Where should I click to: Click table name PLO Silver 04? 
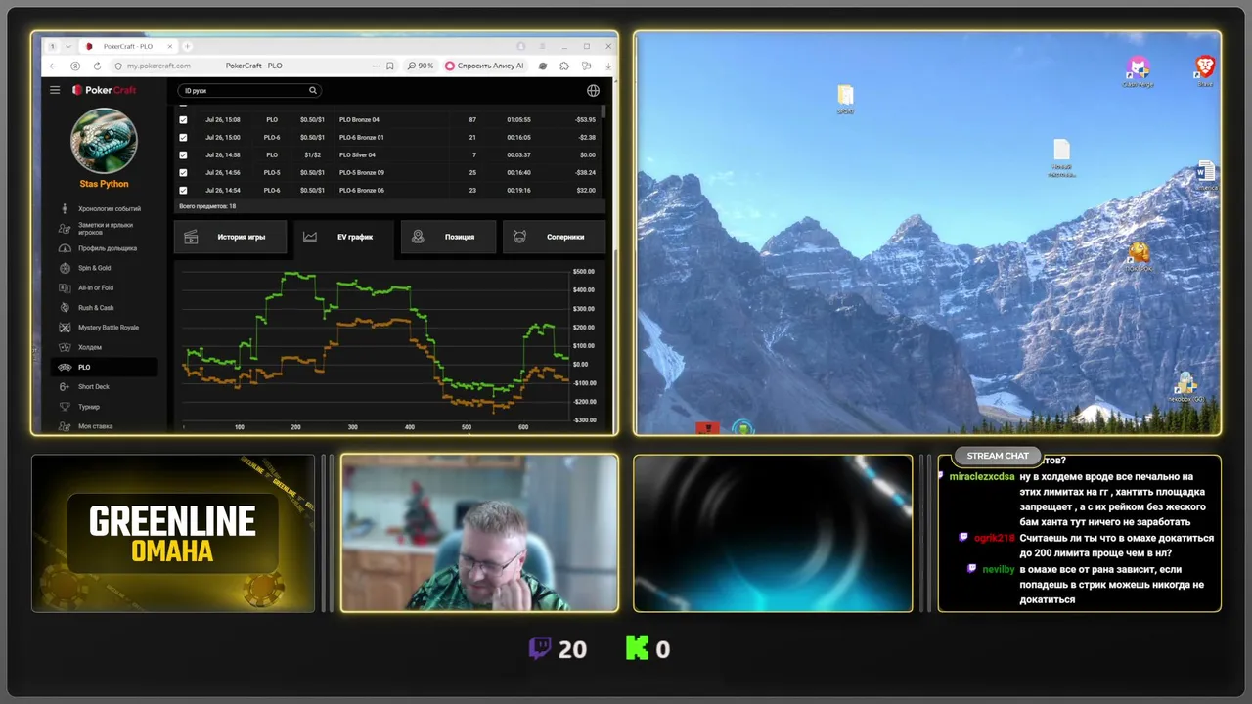pyautogui.click(x=357, y=154)
